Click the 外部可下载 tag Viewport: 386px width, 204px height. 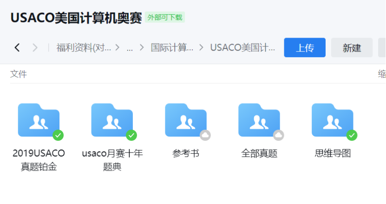pos(165,18)
